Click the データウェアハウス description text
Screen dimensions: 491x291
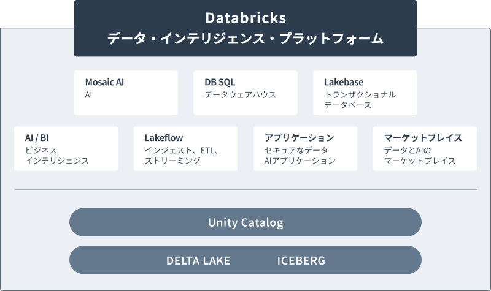[x=240, y=95]
